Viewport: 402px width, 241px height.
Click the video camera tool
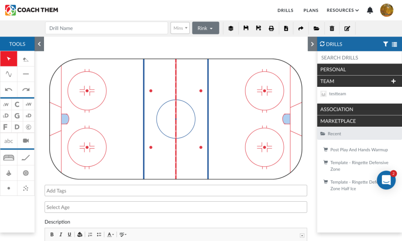(x=26, y=141)
